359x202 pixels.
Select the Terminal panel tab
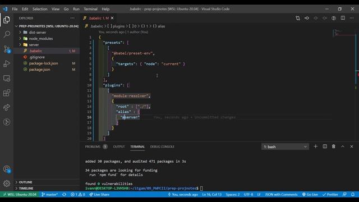coord(137,146)
